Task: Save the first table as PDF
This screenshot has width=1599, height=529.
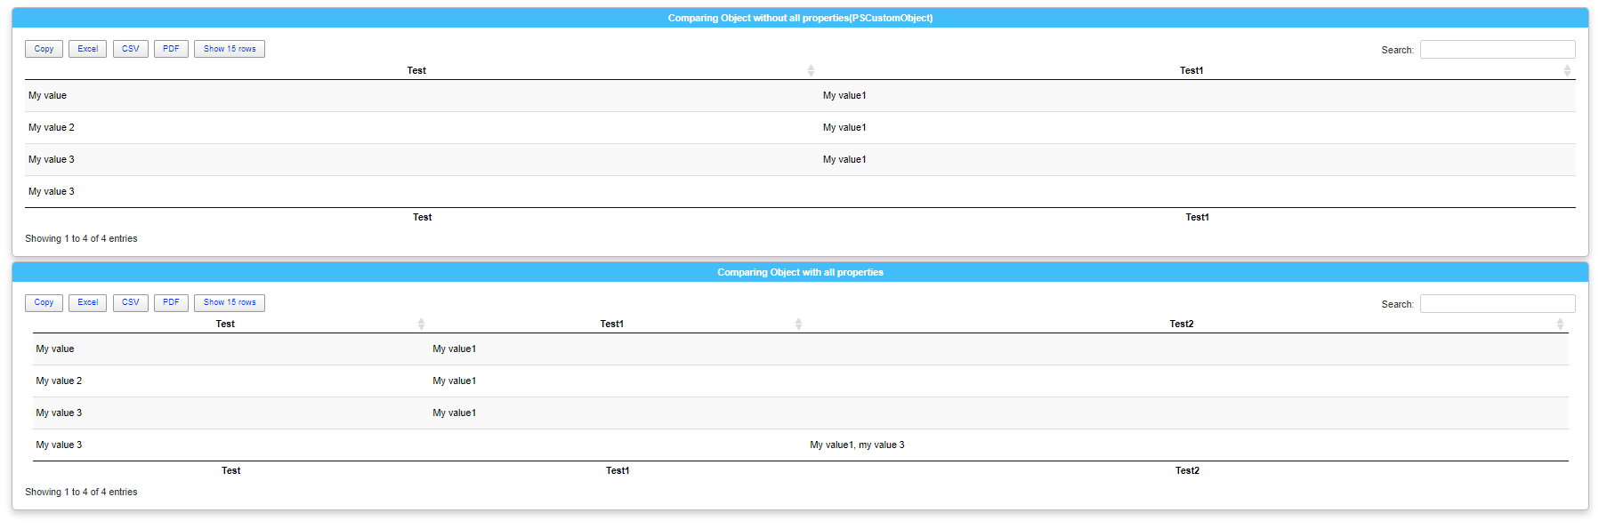Action: coord(171,49)
